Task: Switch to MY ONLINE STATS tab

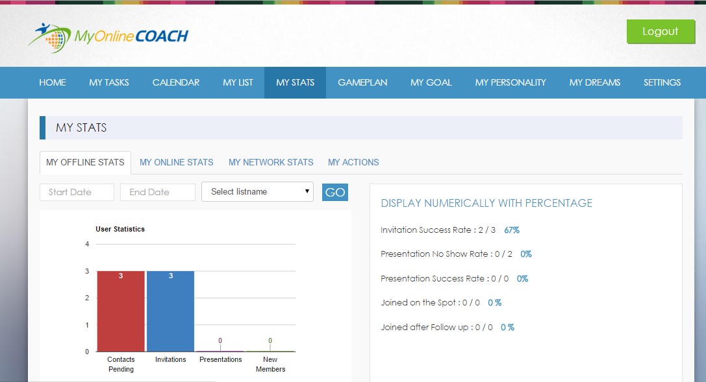Action: [177, 162]
